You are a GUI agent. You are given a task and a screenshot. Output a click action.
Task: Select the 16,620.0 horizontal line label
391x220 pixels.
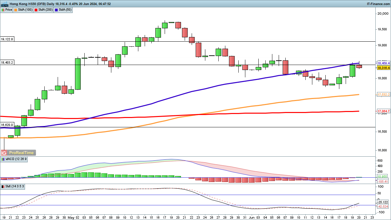point(7,125)
